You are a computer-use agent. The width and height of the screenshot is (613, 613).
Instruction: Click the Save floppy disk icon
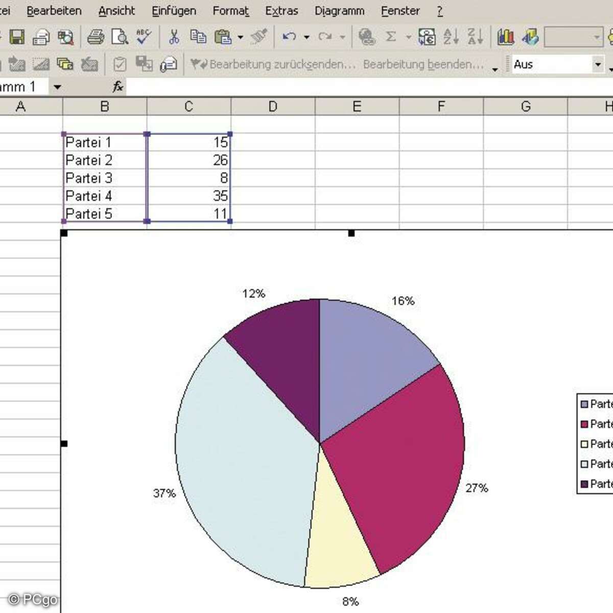coord(17,37)
